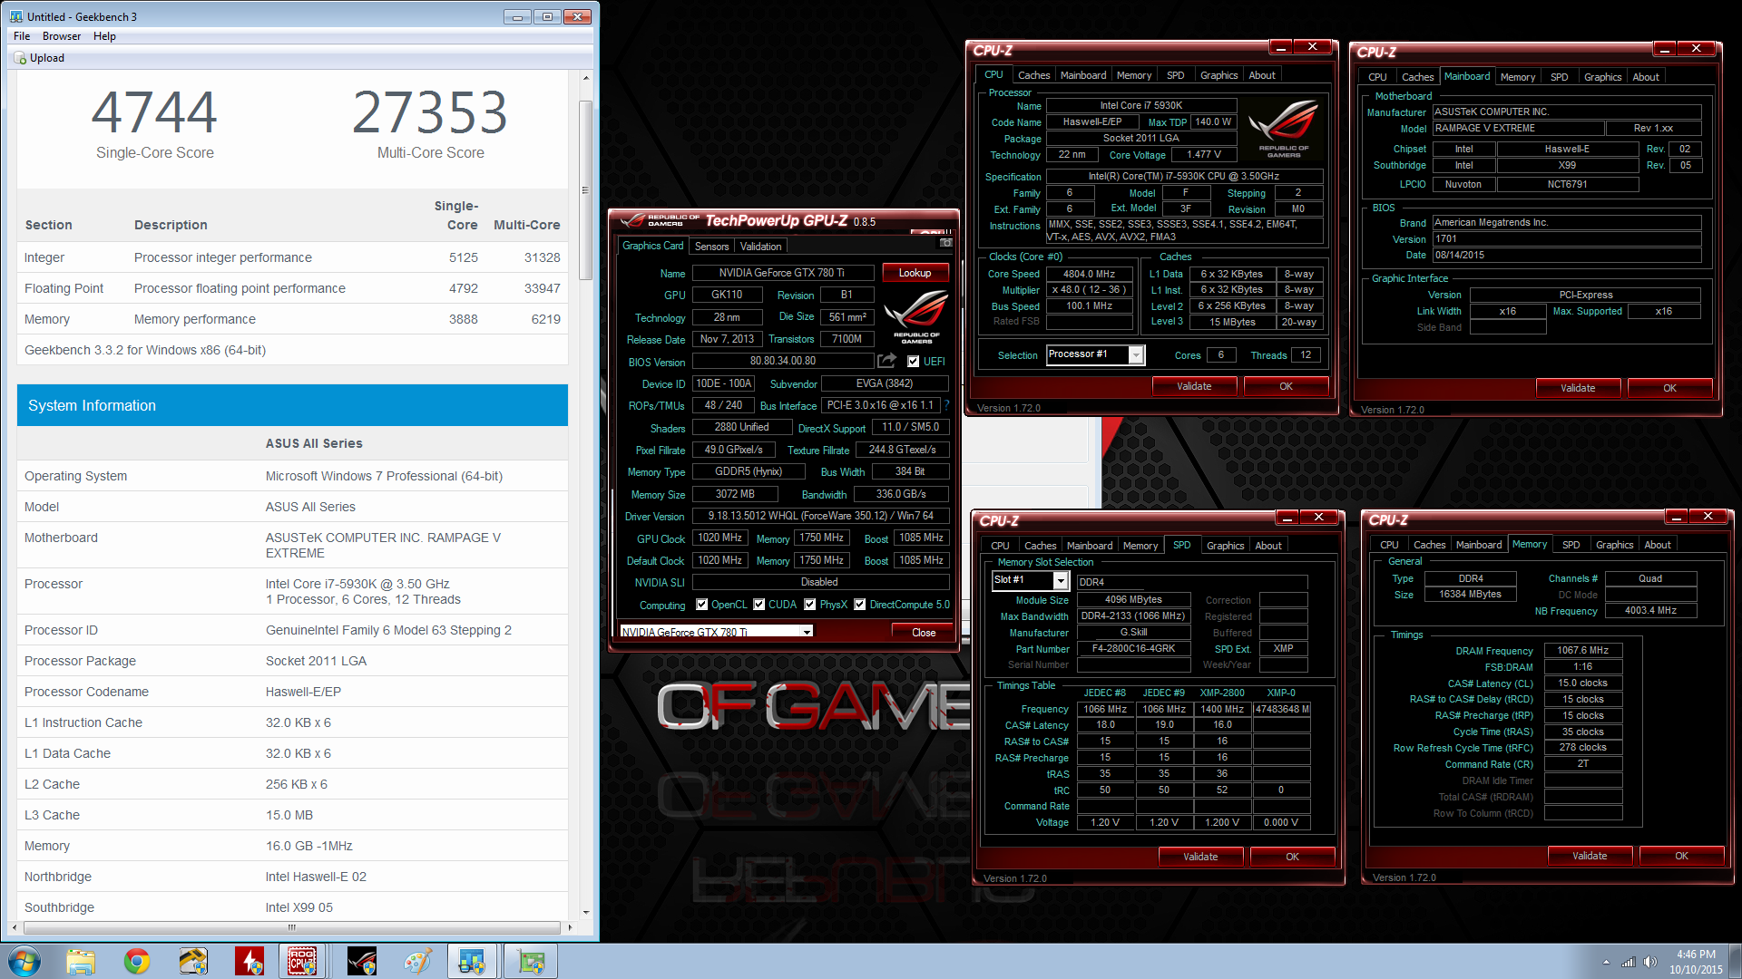Screen dimensions: 1742x979
Task: Open About tab in the CPU-Z processor window
Action: point(1262,75)
